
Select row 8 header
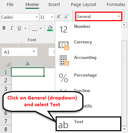tap(6, 129)
